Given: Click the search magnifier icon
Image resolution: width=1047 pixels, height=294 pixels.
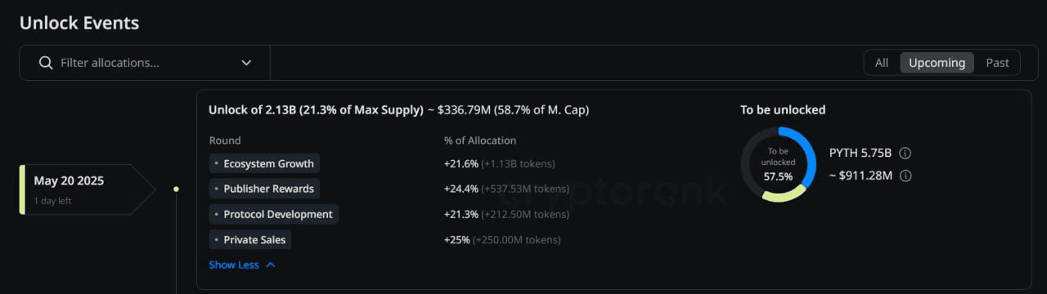Looking at the screenshot, I should [x=46, y=63].
